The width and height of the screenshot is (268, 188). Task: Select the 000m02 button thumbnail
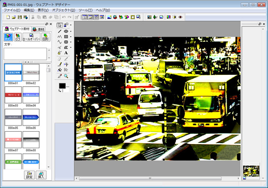click(31, 72)
